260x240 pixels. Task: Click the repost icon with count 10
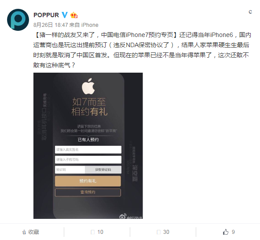tap(93, 232)
